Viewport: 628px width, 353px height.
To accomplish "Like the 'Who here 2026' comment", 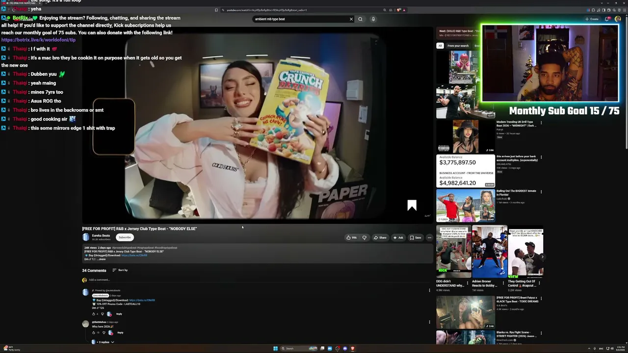I will click(94, 332).
